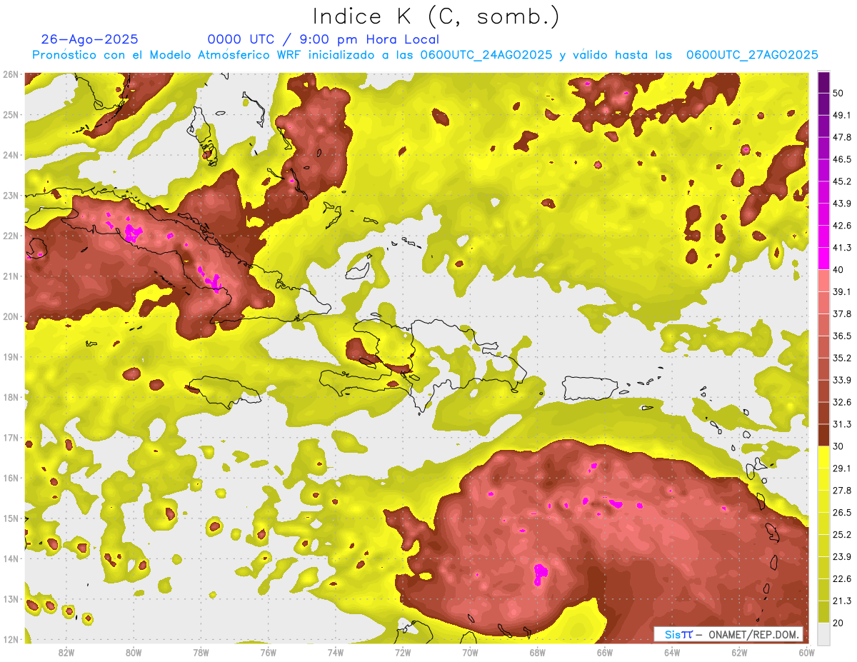Click the "SisTT – ONAMET/REP.DOM." credit box
857x662 pixels.
click(728, 634)
